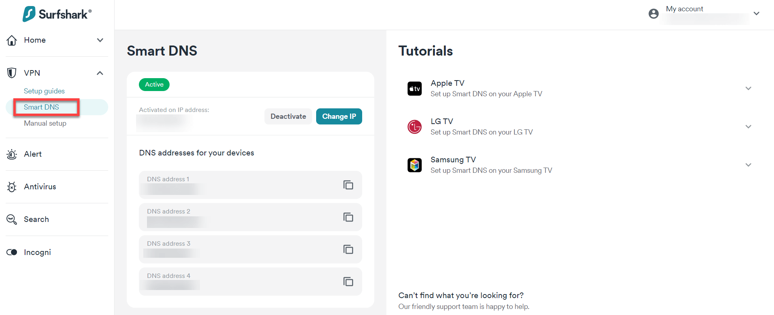Screen dimensions: 774x315
Task: Click the Apple TV tutorial title
Action: (447, 83)
